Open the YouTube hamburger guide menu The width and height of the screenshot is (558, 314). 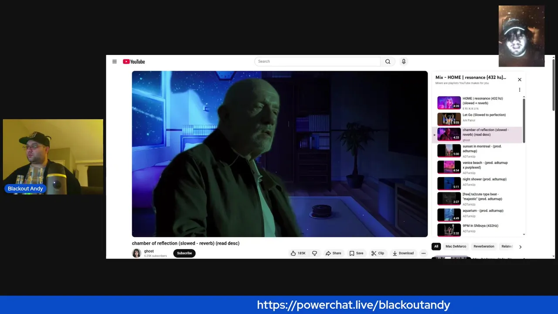coord(114,61)
